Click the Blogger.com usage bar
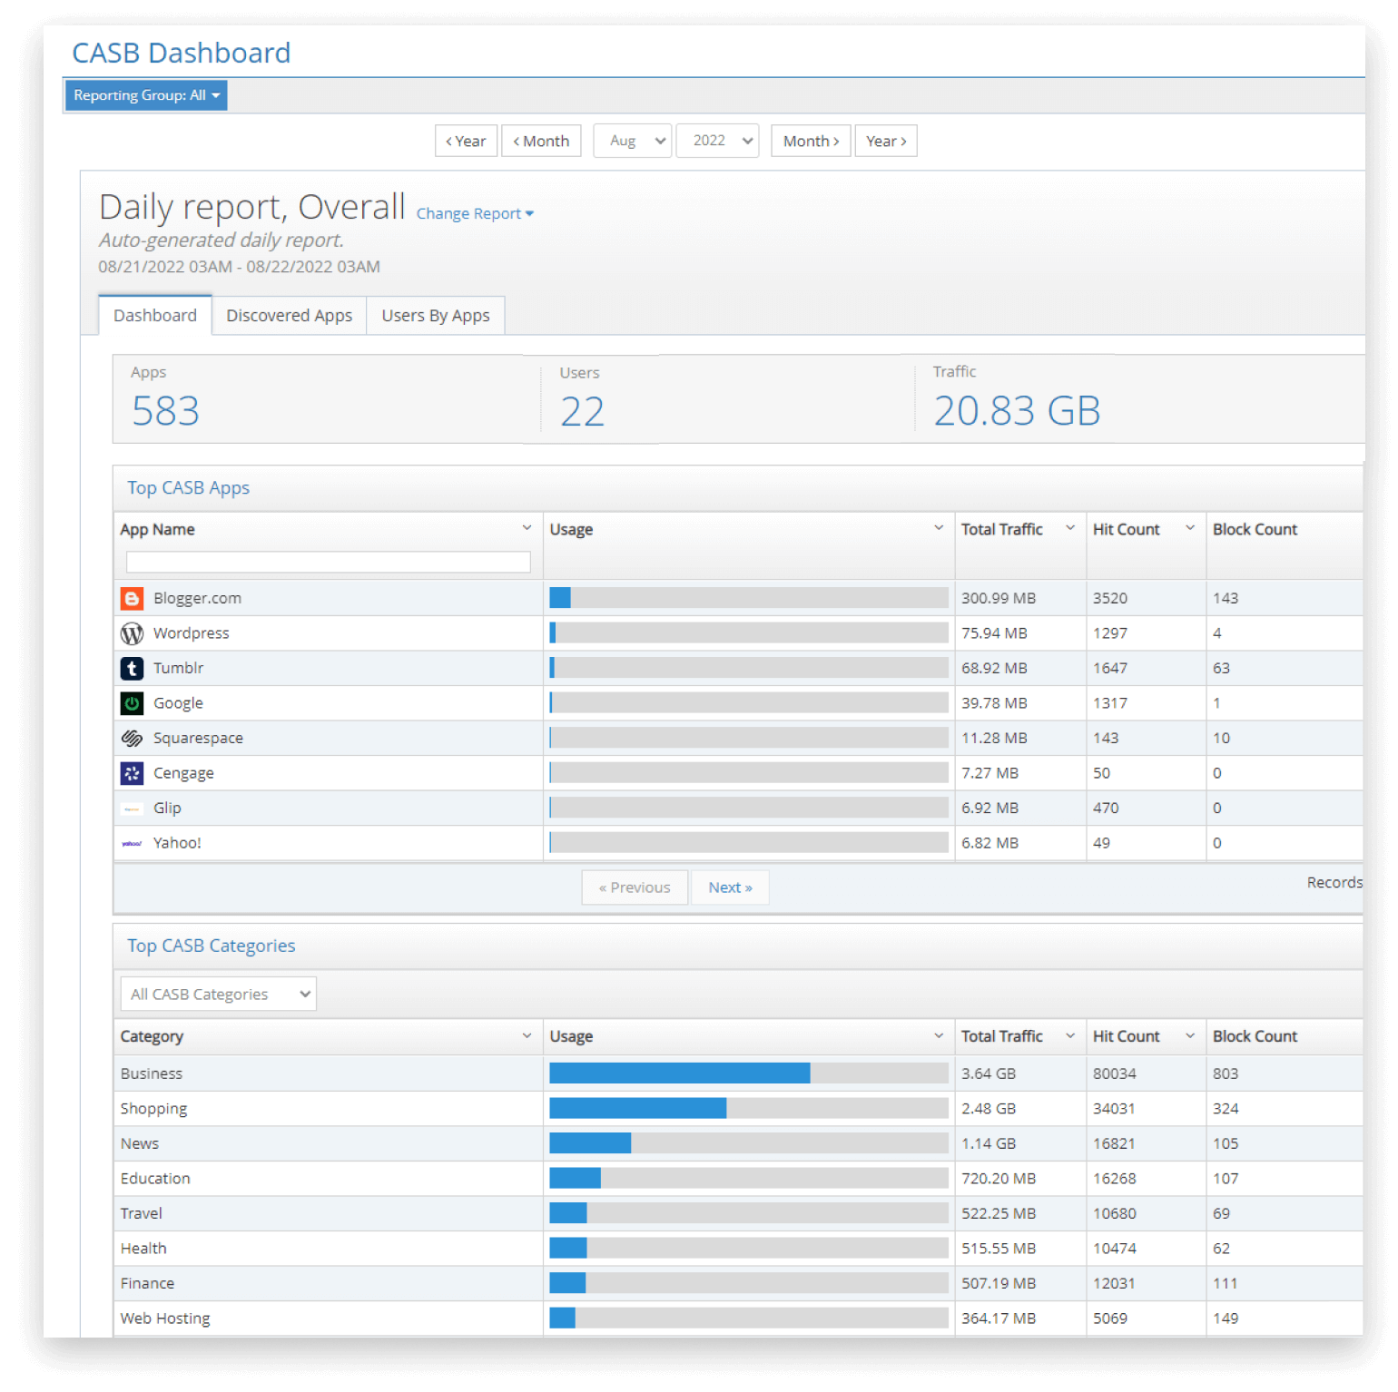Viewport: 1398px width, 1392px height. pyautogui.click(x=749, y=598)
